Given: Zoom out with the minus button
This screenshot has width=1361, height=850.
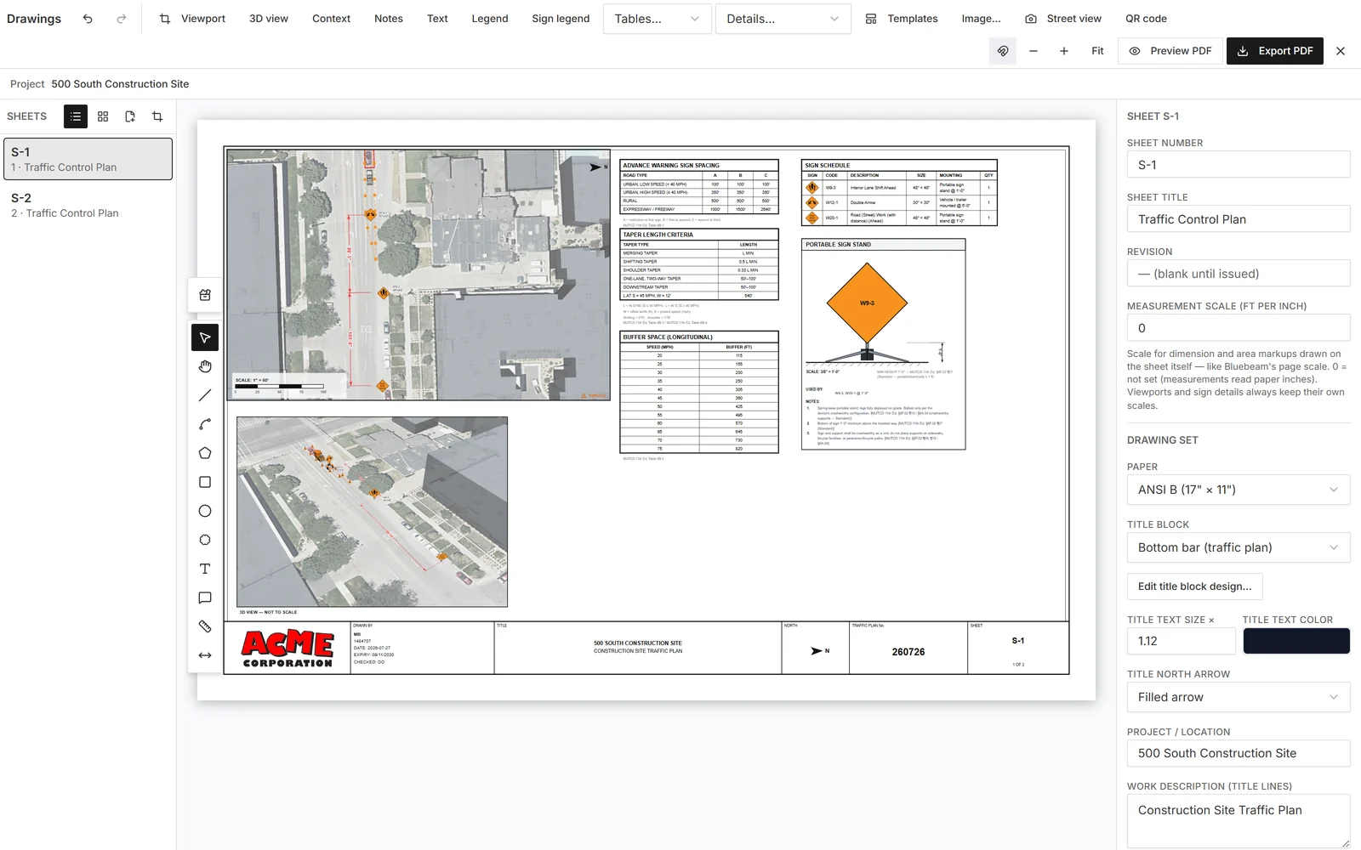Looking at the screenshot, I should (x=1034, y=51).
